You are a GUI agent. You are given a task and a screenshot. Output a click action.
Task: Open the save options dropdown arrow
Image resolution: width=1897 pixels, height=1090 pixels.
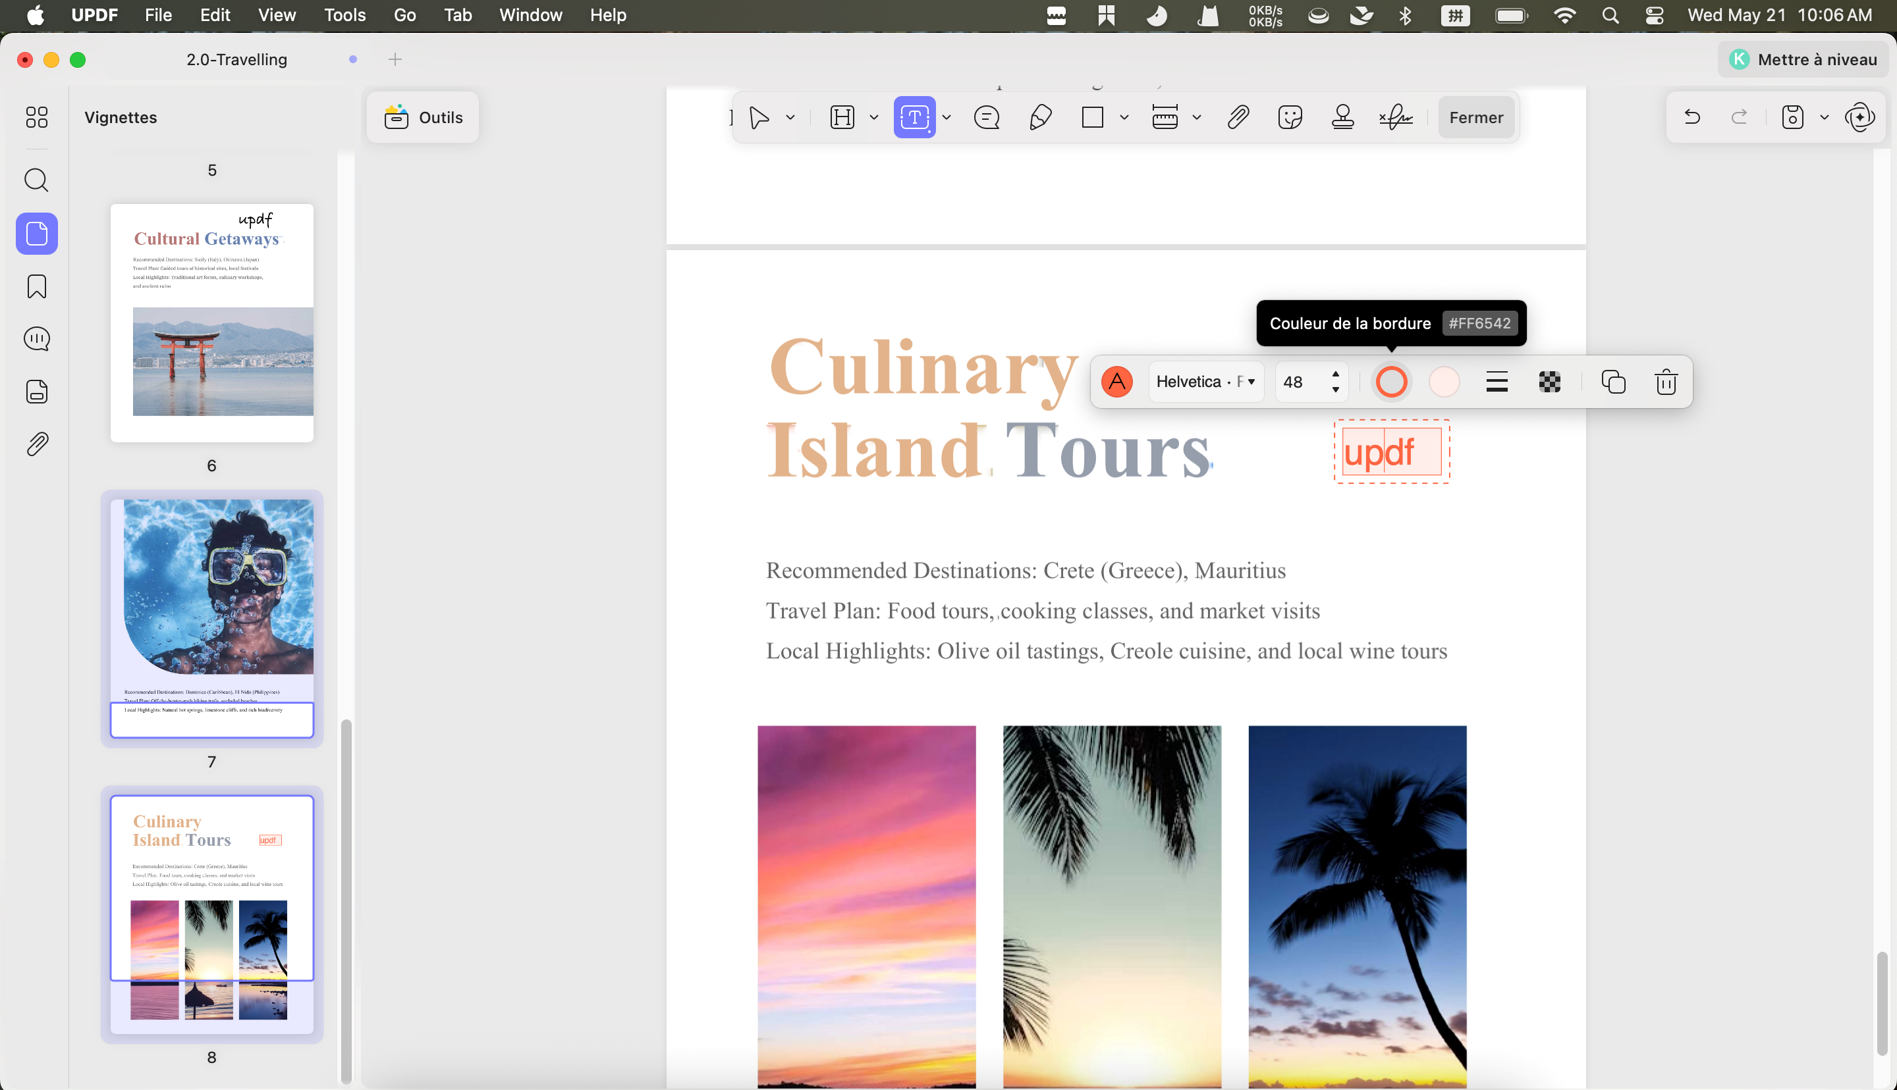(1824, 118)
